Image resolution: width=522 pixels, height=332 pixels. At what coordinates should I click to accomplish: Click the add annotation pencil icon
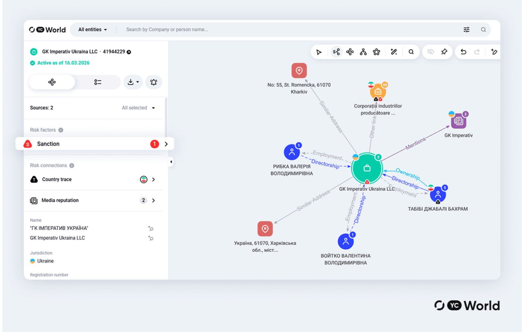click(x=494, y=52)
